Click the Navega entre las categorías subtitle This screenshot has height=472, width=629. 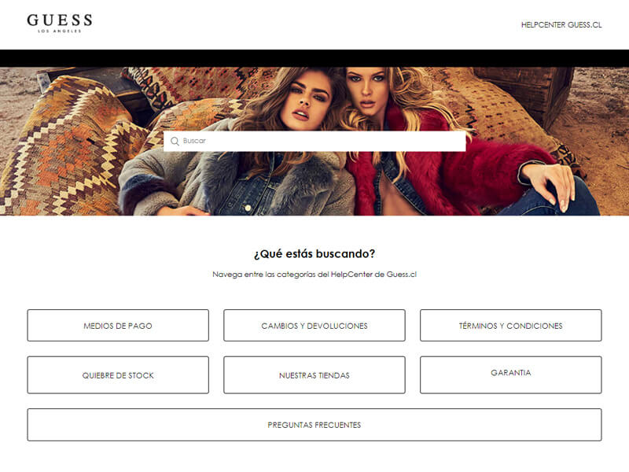tap(314, 275)
